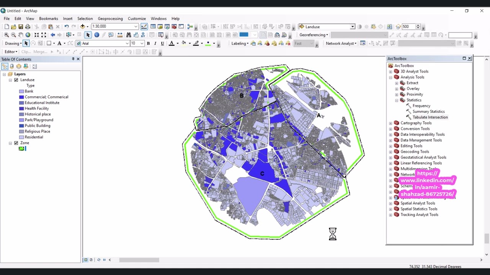Open the Tabulate Intersection tool
Viewport: 490px width, 275px height.
[430, 117]
